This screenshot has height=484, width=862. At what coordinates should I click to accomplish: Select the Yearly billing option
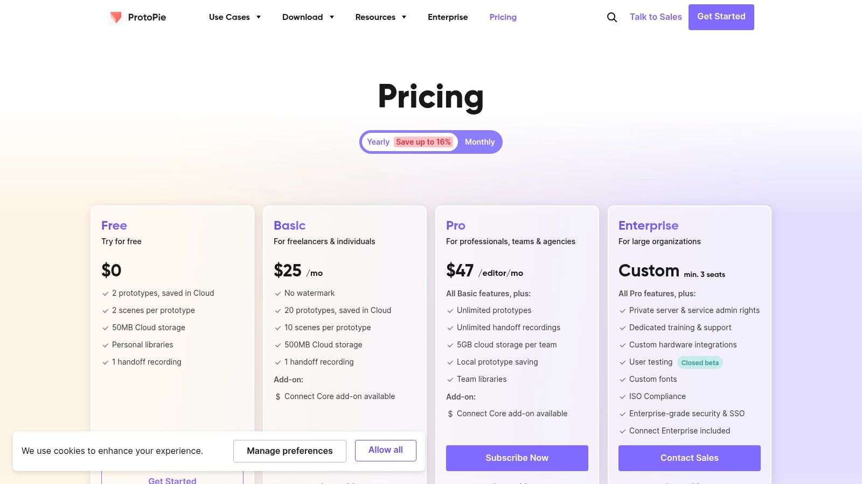click(378, 142)
